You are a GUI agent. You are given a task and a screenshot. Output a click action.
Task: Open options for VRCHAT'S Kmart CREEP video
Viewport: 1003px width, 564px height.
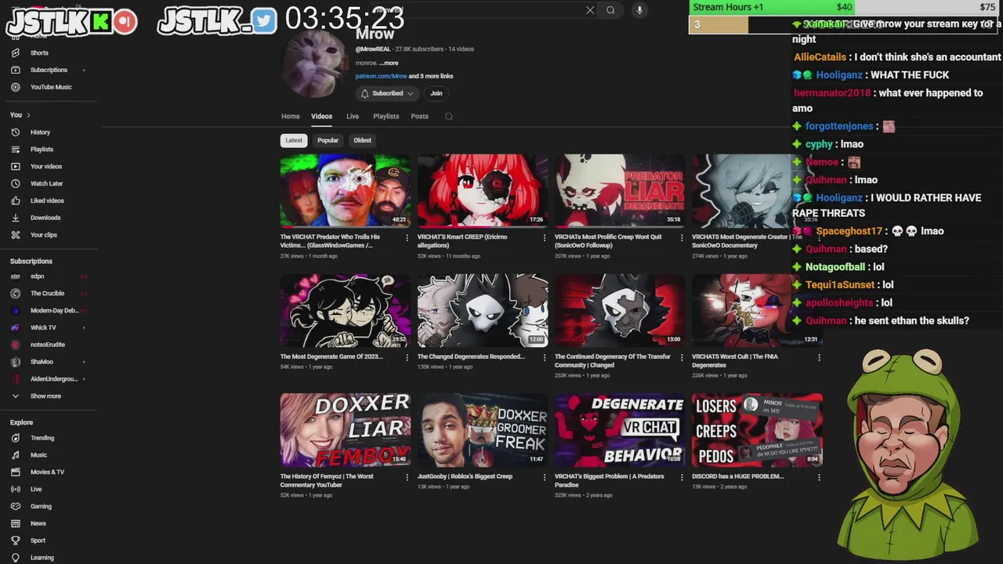(545, 237)
